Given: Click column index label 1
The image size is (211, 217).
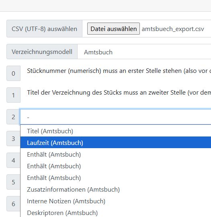Looking at the screenshot, I should [x=13, y=95].
